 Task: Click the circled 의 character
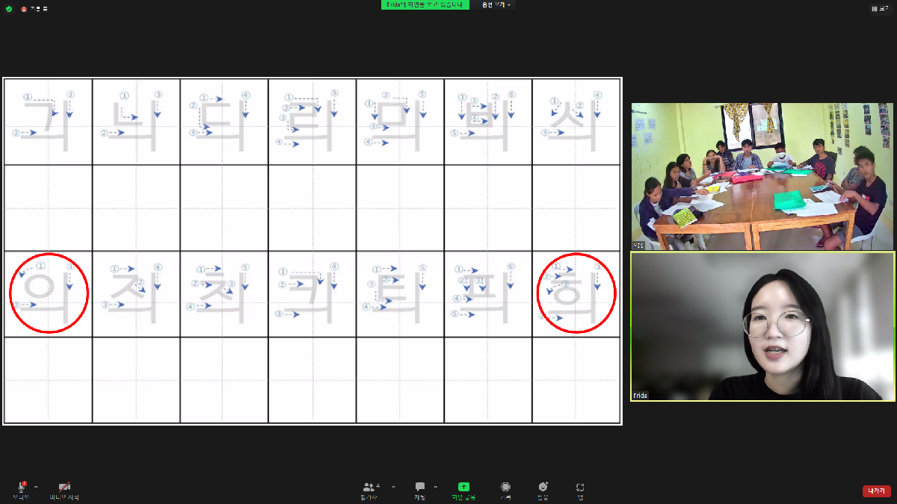click(x=49, y=293)
